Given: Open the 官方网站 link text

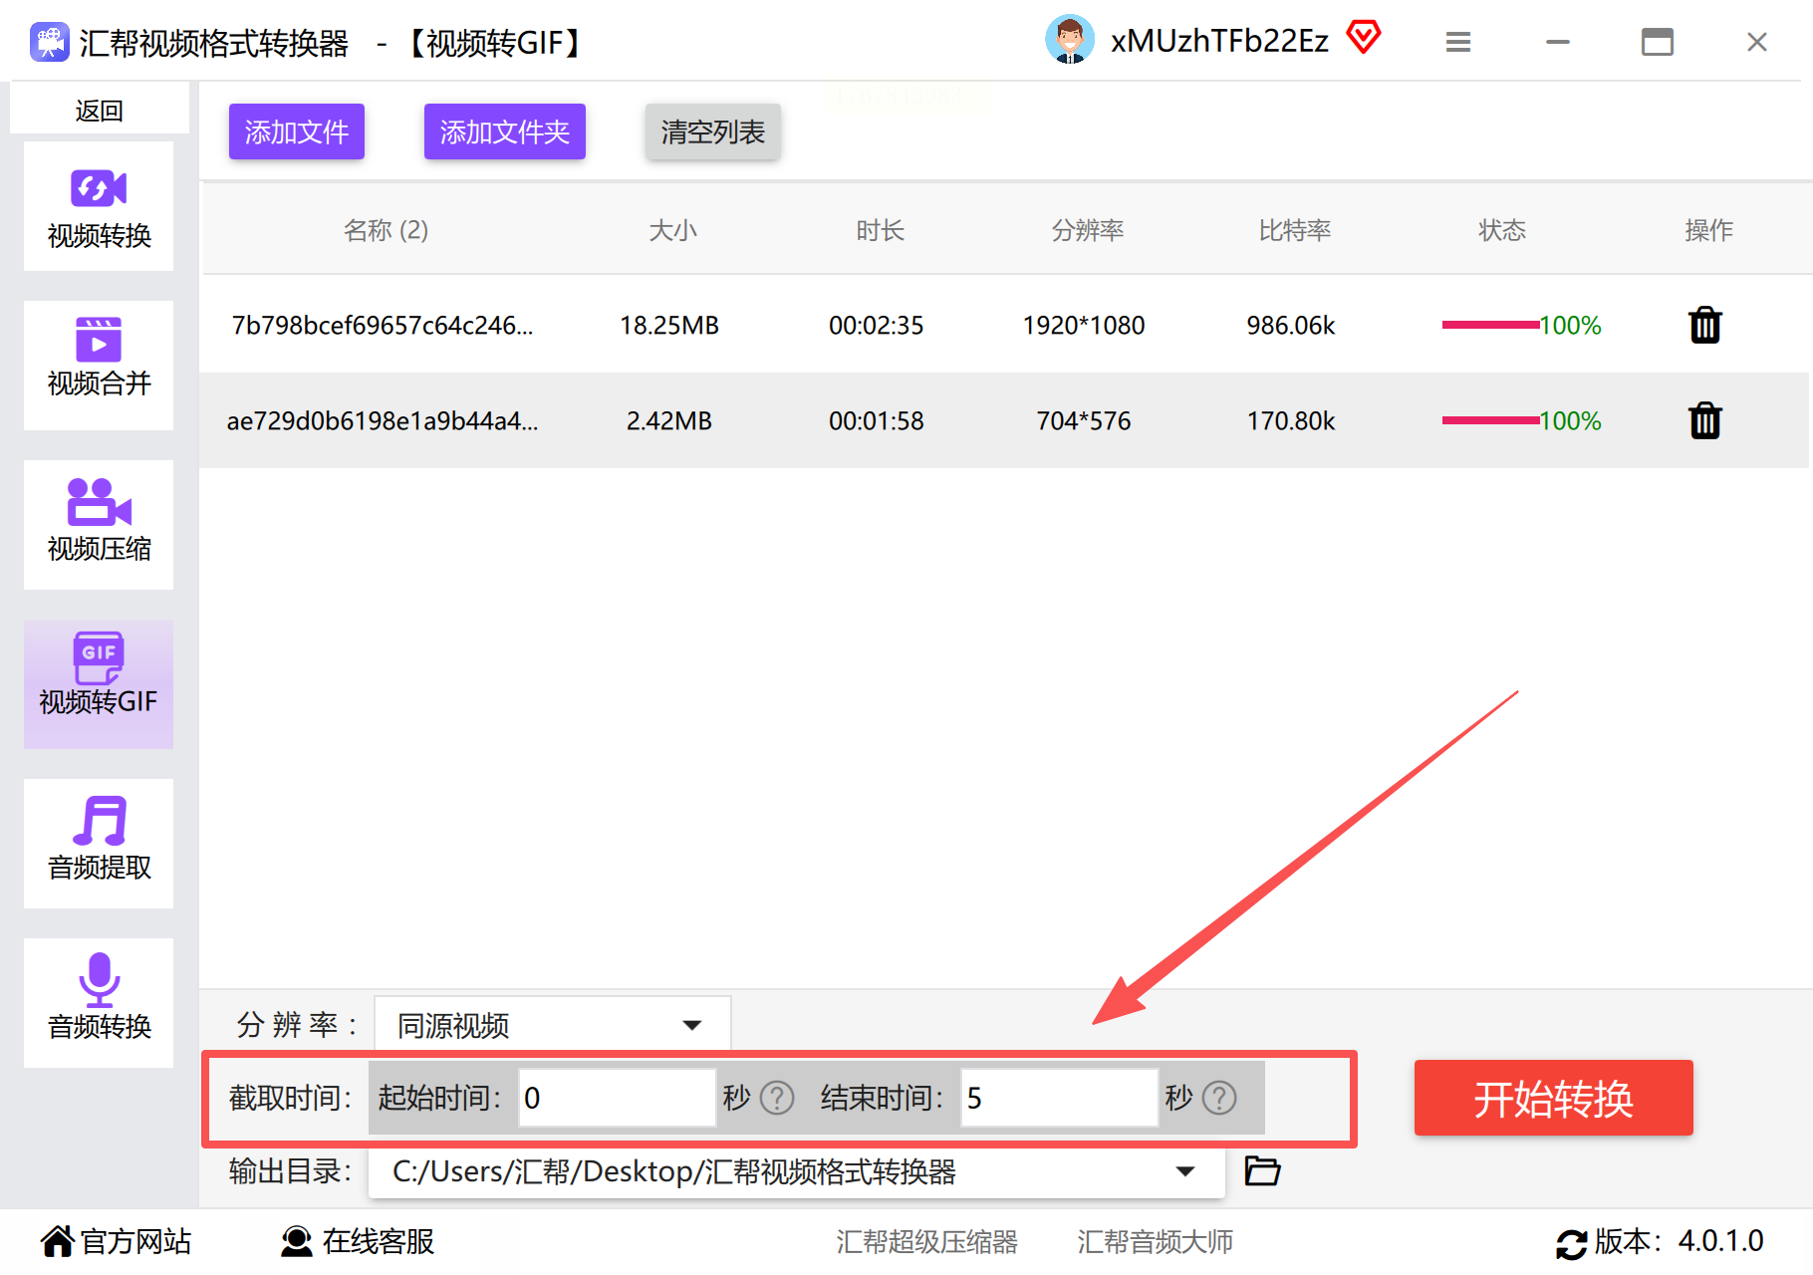Looking at the screenshot, I should 136,1241.
